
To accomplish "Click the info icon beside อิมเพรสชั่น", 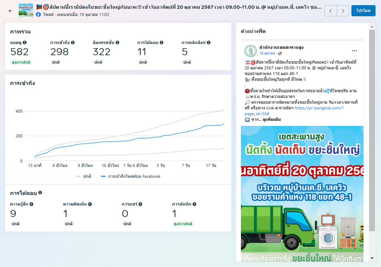I will pyautogui.click(x=117, y=43).
